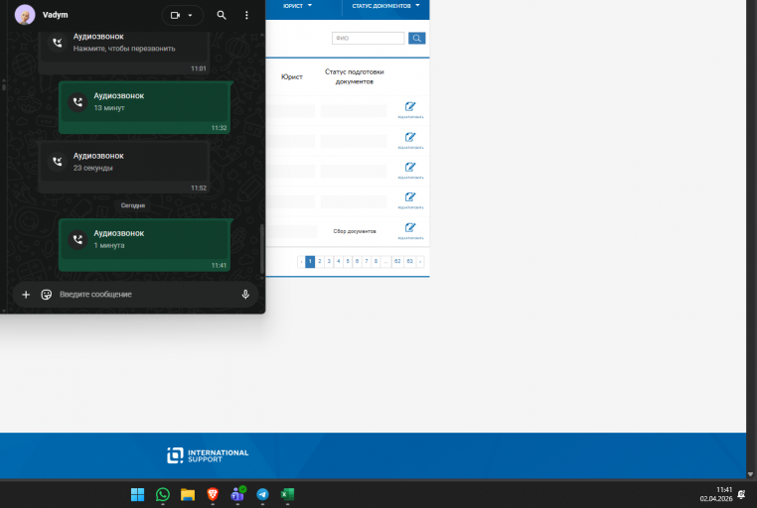This screenshot has height=508, width=757.
Task: Jump to last page 63
Action: (410, 261)
